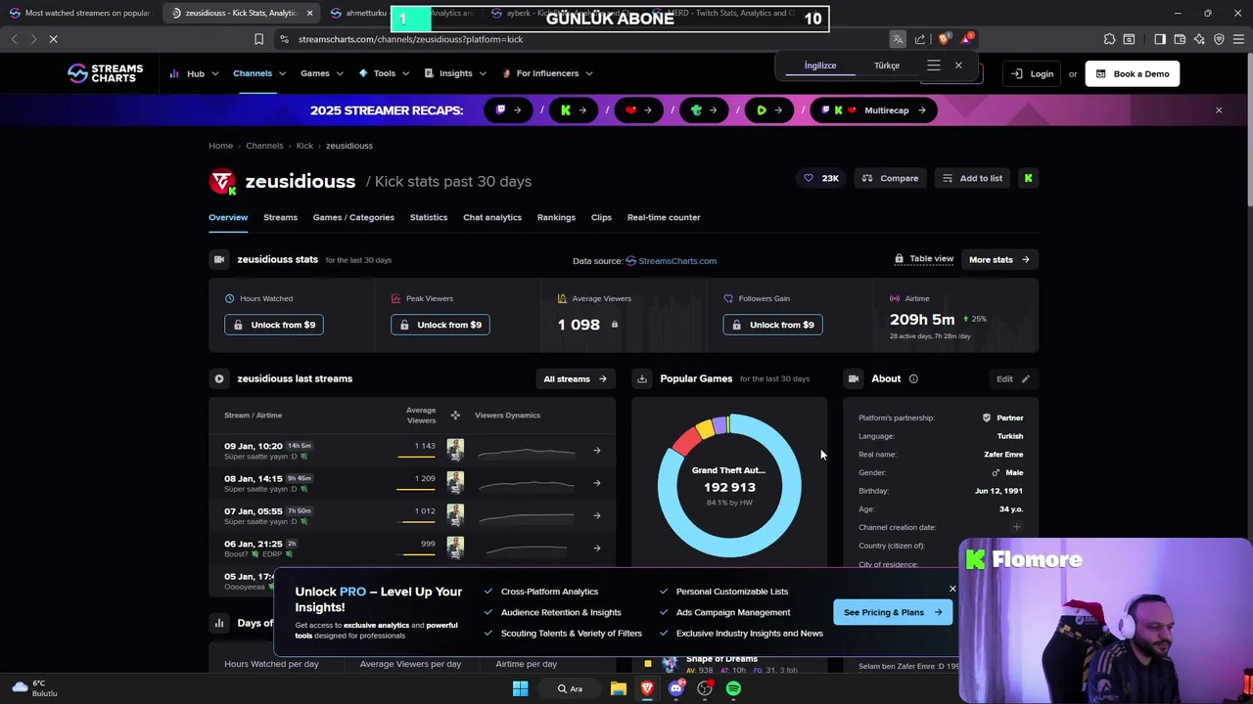Open arrow for 07 Jan 05:55 stream
The height and width of the screenshot is (704, 1253).
point(597,515)
